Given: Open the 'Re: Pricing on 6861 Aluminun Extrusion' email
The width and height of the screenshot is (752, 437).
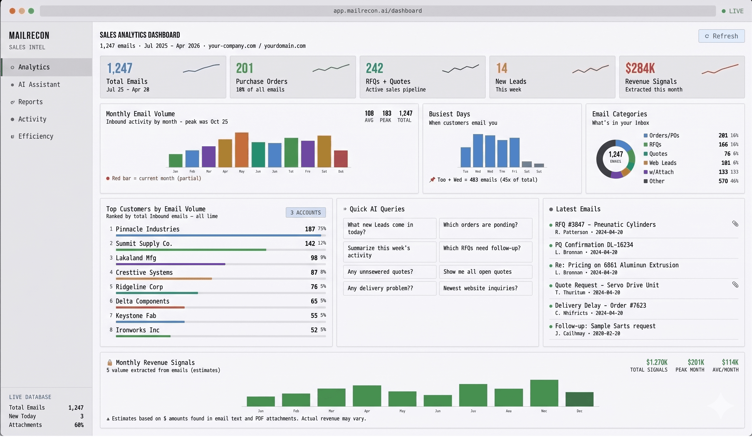Looking at the screenshot, I should pyautogui.click(x=643, y=269).
